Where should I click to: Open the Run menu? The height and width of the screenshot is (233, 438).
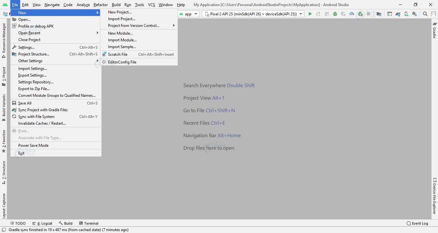click(x=128, y=4)
